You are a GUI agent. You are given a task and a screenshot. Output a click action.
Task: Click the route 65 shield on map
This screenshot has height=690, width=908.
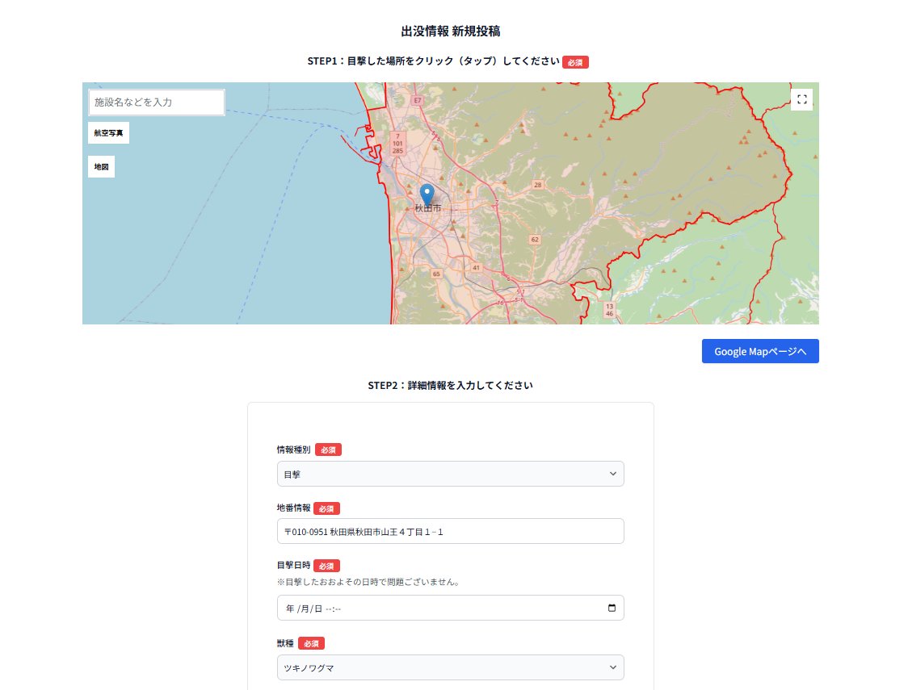tap(437, 274)
